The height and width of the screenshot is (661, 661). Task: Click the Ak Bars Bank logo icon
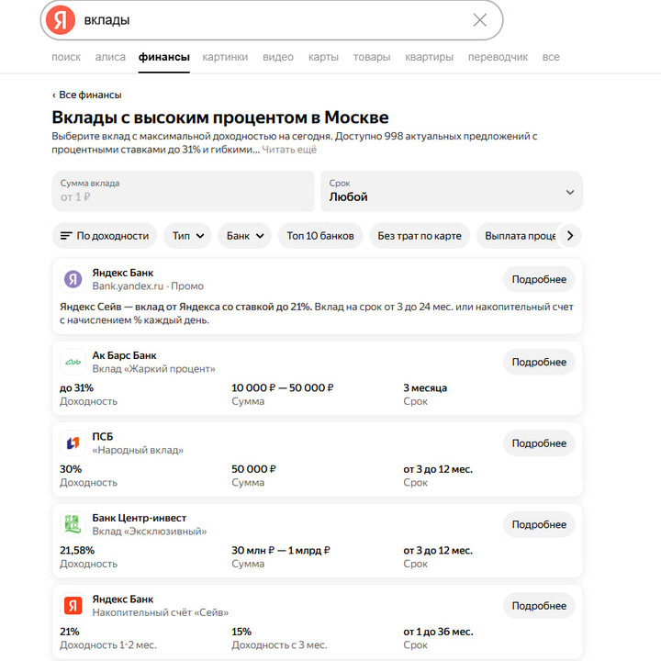coord(73,362)
